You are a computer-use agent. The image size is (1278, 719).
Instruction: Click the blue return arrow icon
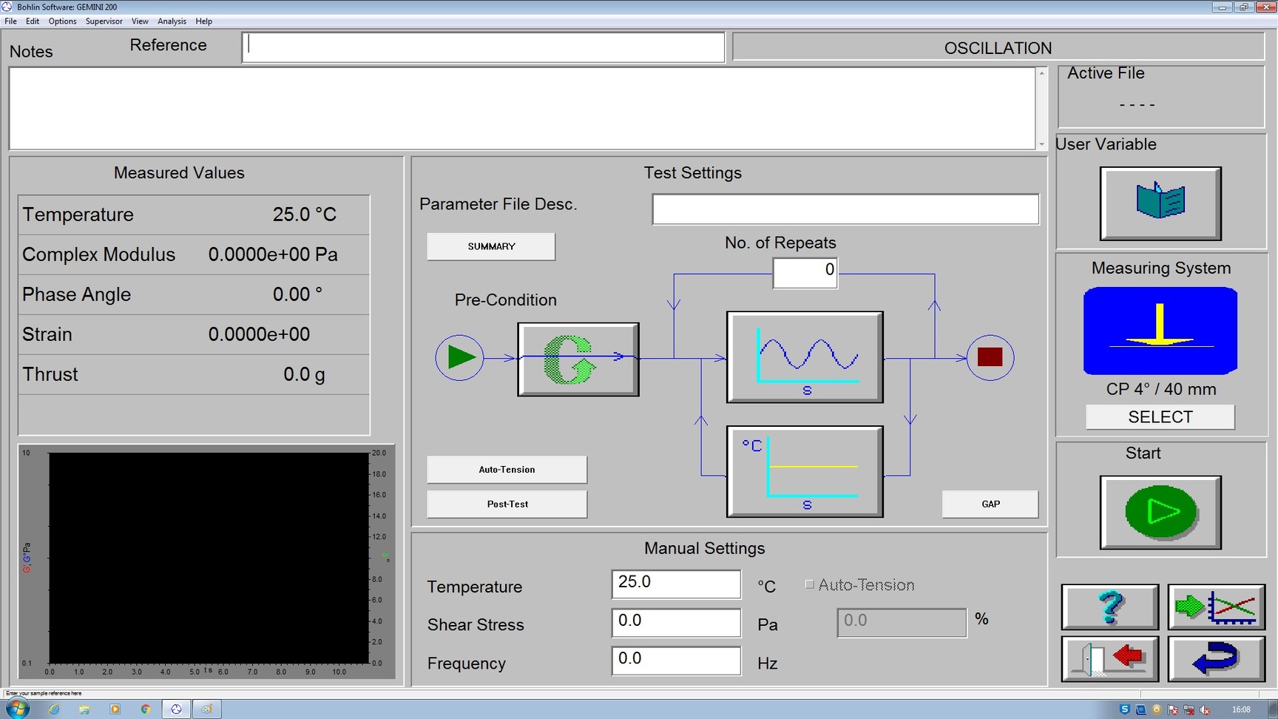pos(1216,659)
